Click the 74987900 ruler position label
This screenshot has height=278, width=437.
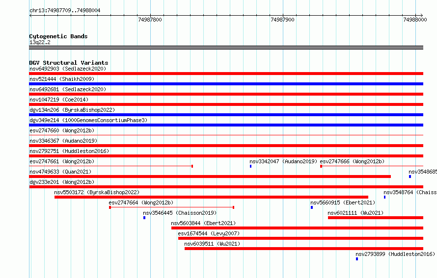[x=283, y=20]
